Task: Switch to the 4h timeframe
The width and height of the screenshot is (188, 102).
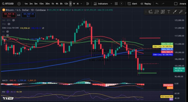Action: click(57, 4)
